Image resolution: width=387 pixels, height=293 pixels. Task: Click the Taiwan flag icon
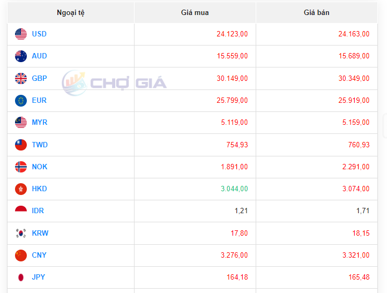pos(21,145)
